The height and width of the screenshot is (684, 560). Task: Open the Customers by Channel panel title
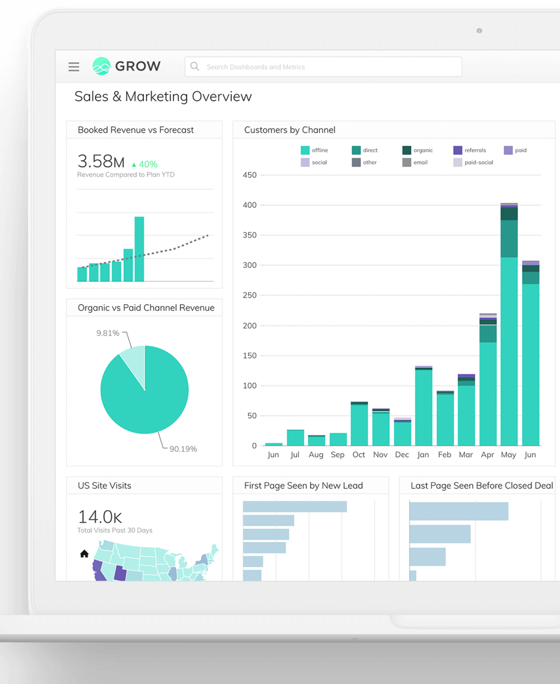289,130
